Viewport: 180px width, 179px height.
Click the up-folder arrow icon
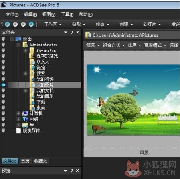click(x=31, y=24)
